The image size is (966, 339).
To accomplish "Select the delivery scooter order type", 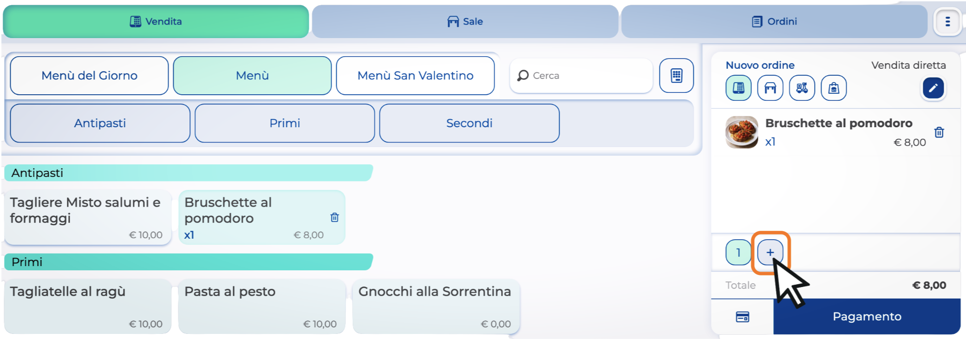I will coord(802,88).
